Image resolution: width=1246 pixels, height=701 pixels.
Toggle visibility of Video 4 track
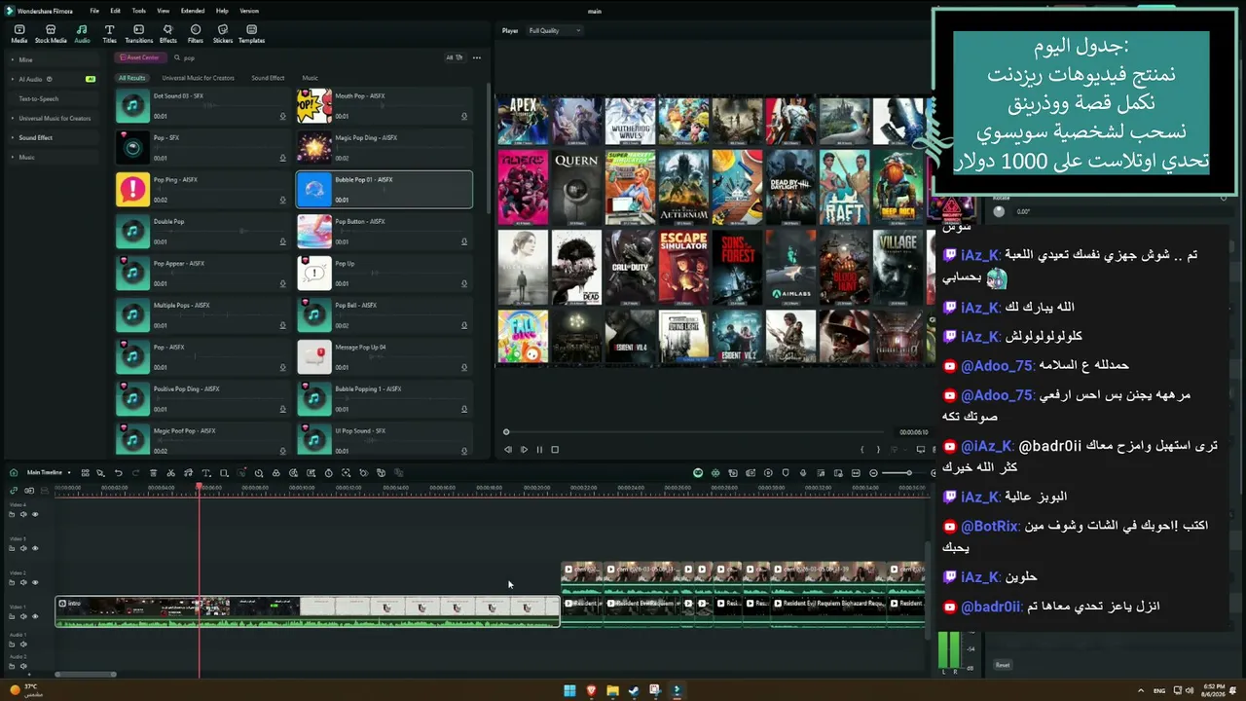click(35, 514)
